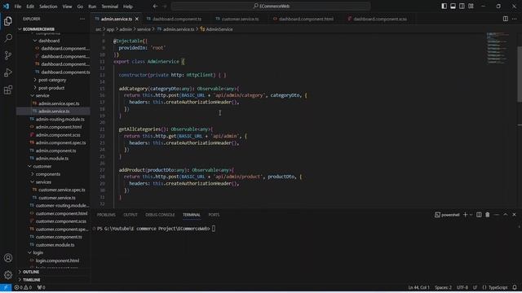Go back with the navigation arrow

click(x=155, y=6)
